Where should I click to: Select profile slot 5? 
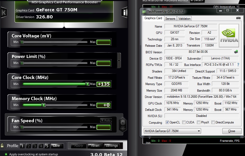coord(47,146)
